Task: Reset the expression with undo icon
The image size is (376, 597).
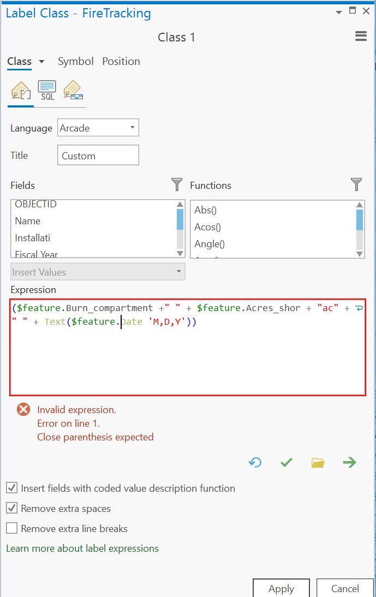Action: 255,462
